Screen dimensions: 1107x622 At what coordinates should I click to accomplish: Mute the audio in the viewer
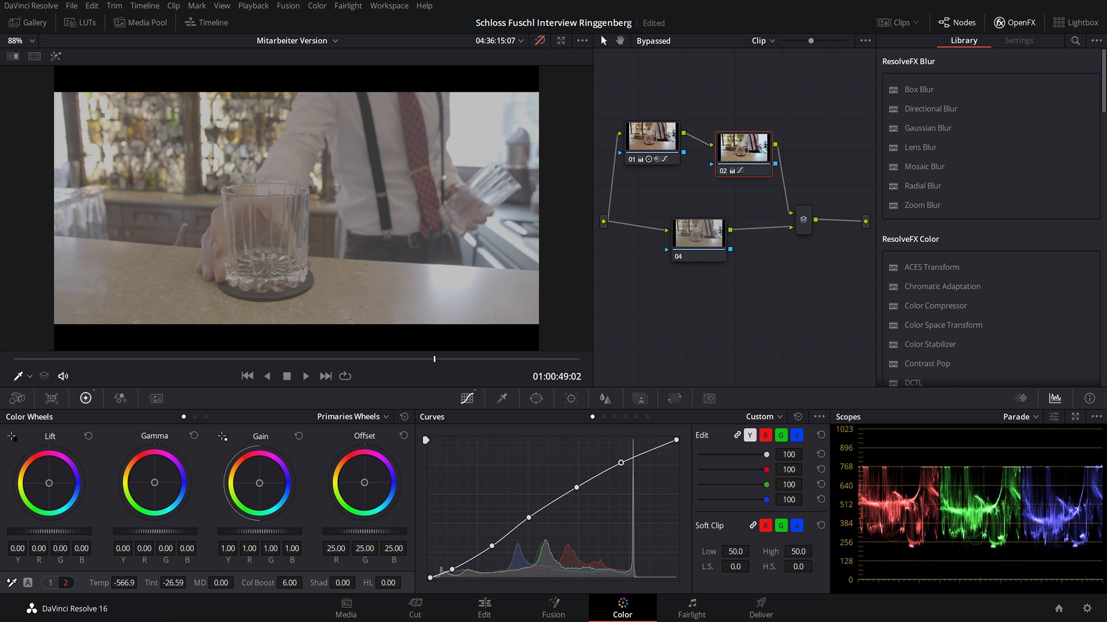pyautogui.click(x=63, y=376)
